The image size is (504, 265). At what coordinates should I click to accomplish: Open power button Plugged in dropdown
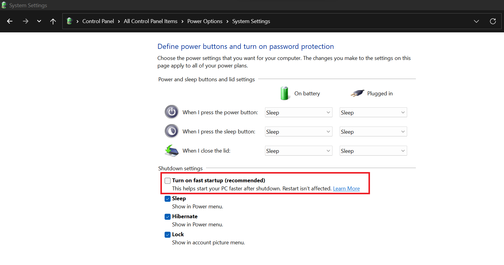pos(373,112)
